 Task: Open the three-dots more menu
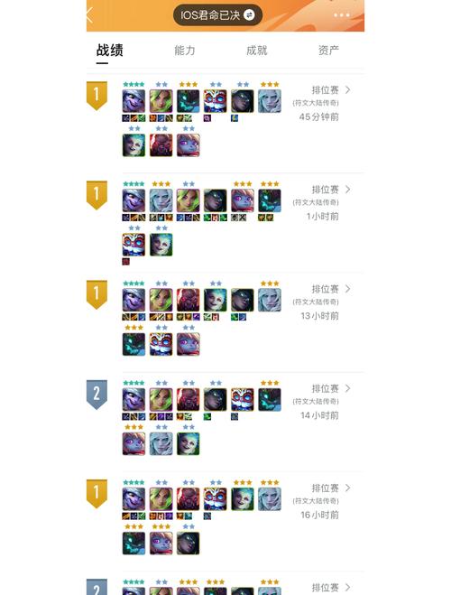tap(342, 15)
